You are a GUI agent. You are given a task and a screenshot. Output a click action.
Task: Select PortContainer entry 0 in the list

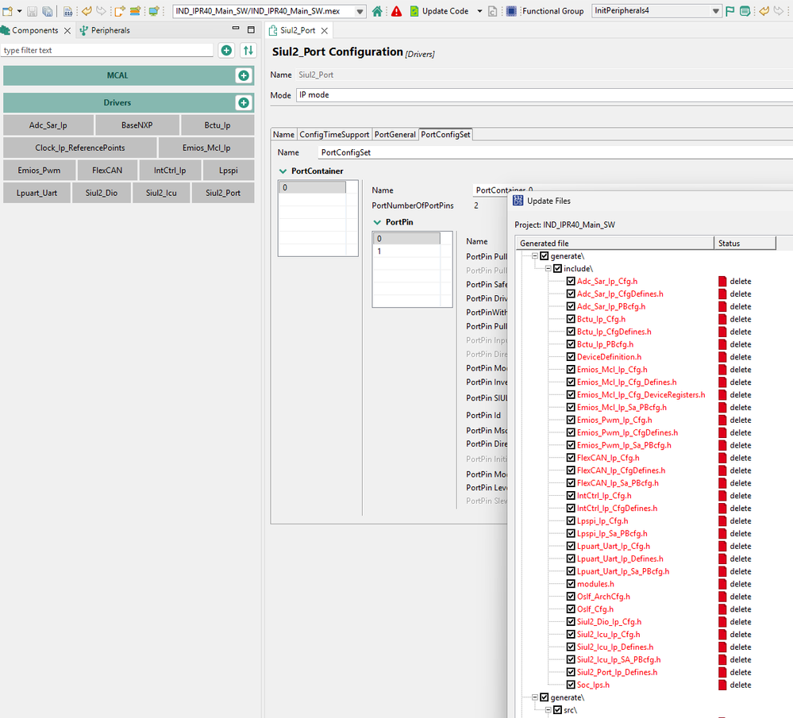pyautogui.click(x=312, y=187)
